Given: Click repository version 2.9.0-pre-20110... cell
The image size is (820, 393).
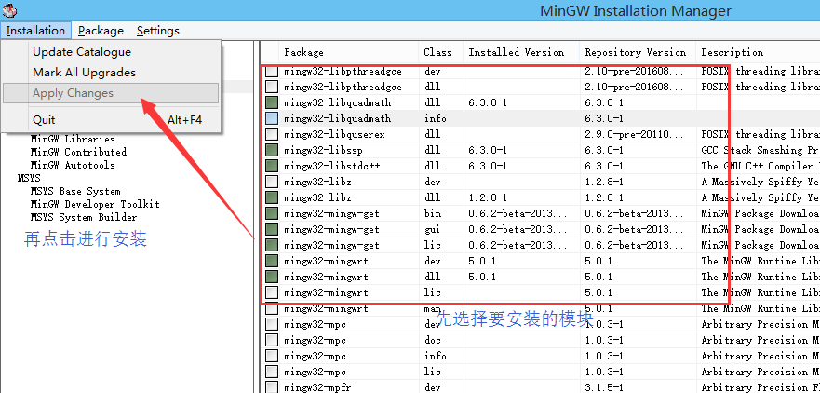Looking at the screenshot, I should (635, 134).
